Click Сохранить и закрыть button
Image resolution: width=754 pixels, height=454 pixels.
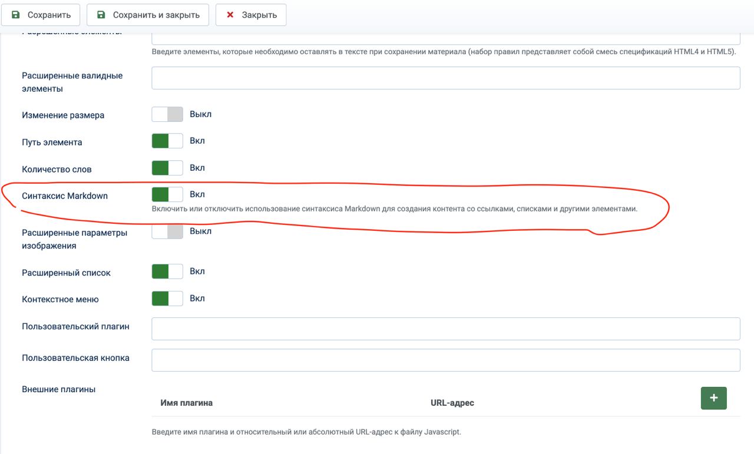click(x=148, y=15)
